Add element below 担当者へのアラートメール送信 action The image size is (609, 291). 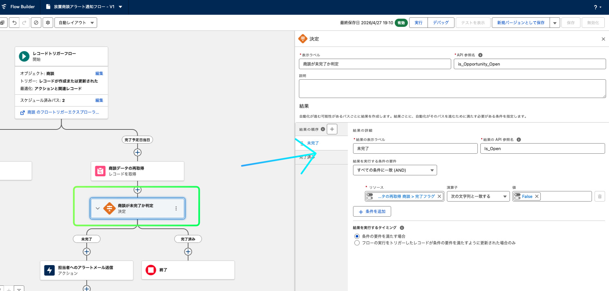pyautogui.click(x=87, y=288)
